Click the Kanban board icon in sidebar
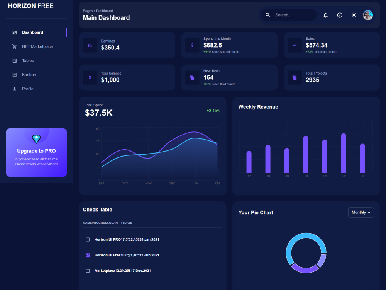Image resolution: width=386 pixels, height=290 pixels. pos(15,75)
